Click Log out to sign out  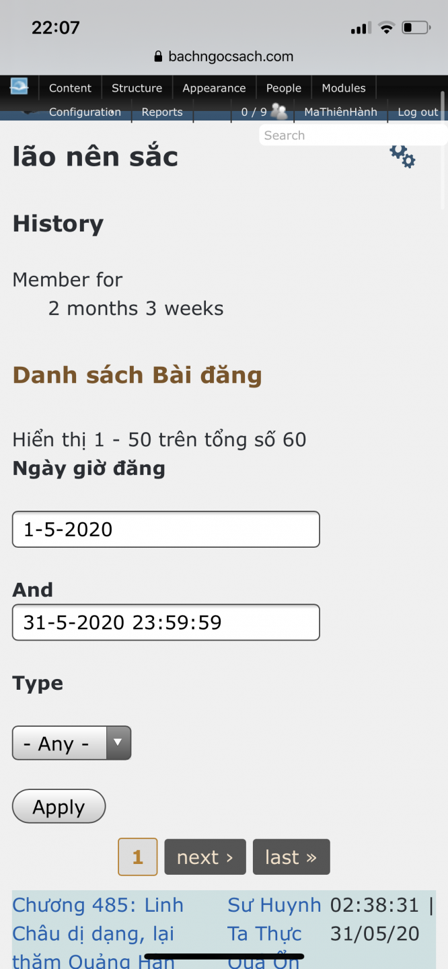[418, 112]
